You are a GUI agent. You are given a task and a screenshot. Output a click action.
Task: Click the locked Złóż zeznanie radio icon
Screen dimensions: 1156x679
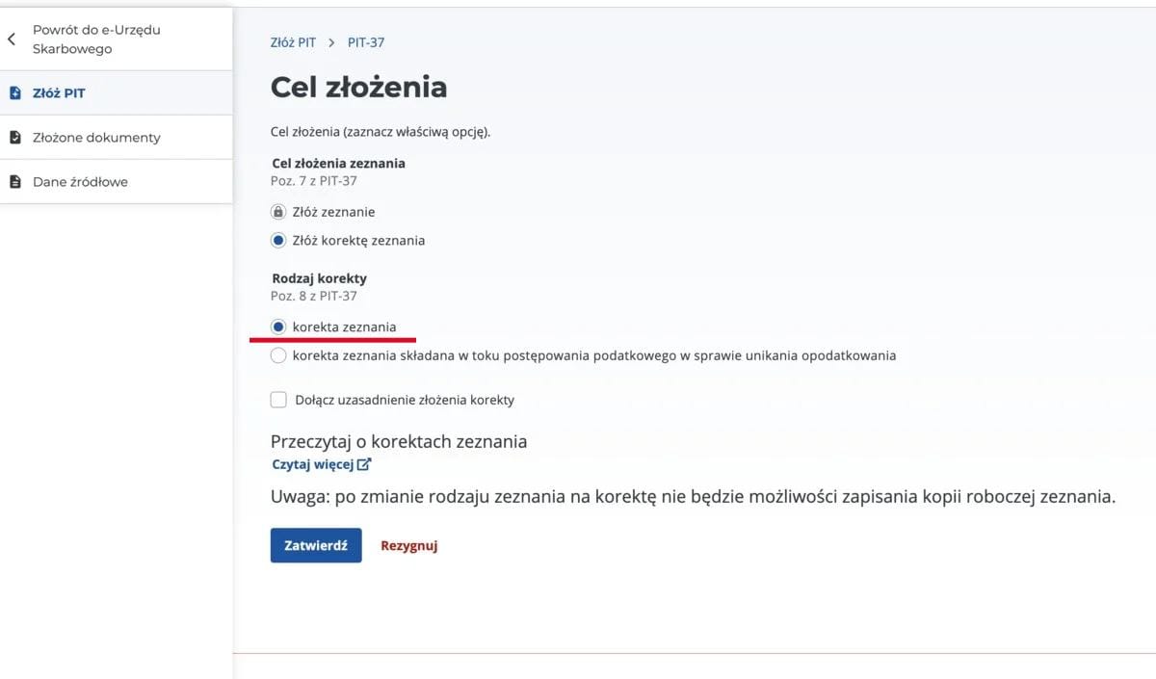pyautogui.click(x=278, y=212)
